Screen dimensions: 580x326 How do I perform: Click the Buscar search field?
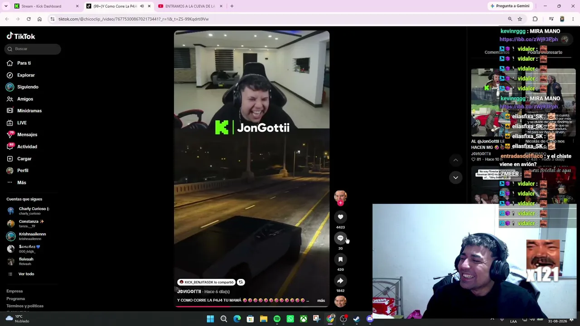coord(33,49)
